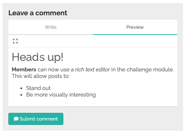Click 'challenge module.' text in preview
186x134 pixels.
[150, 70]
